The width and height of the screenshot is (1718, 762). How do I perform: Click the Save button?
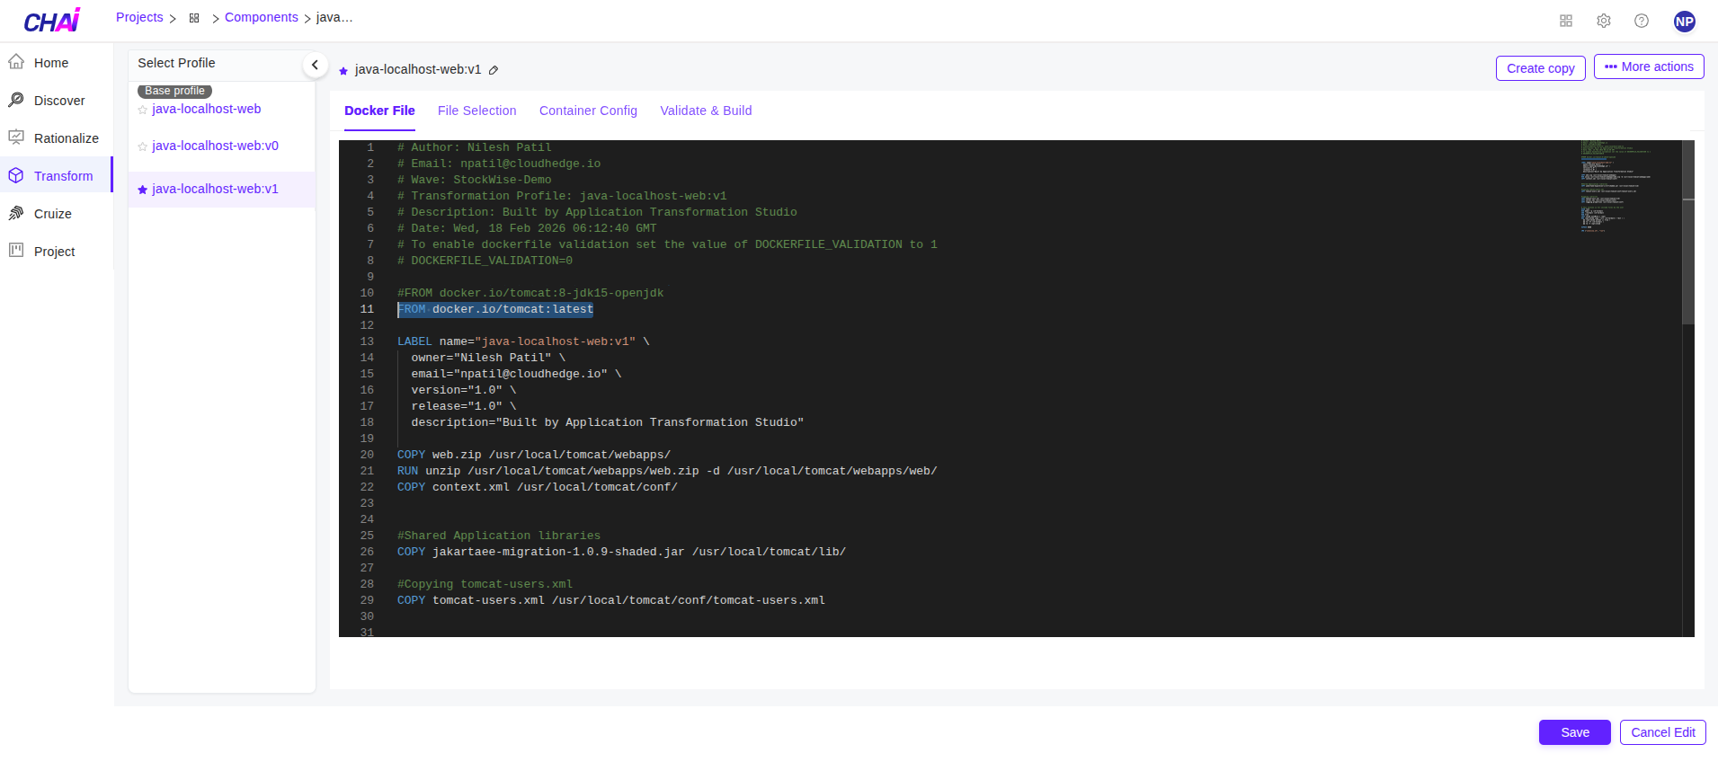pos(1574,732)
